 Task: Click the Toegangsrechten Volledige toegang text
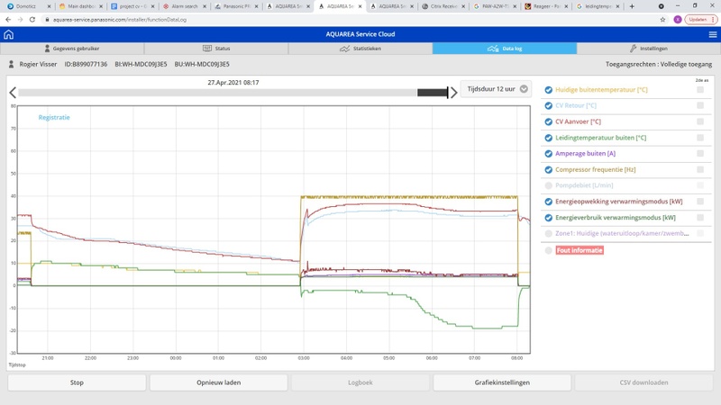[659, 64]
